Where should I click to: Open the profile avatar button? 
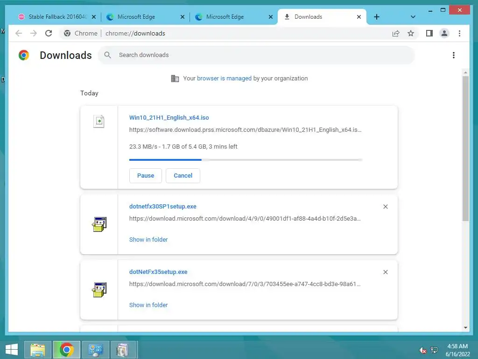tap(444, 33)
